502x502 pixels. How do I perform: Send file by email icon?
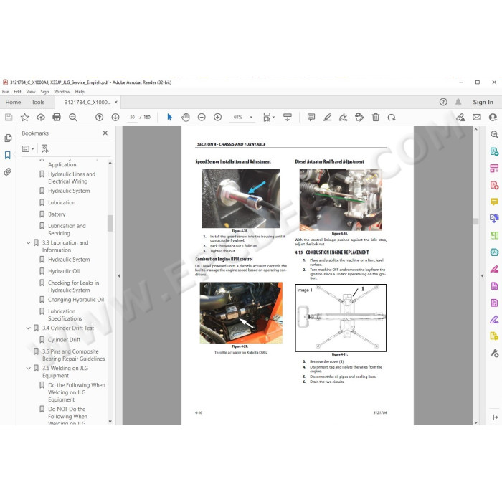477,118
